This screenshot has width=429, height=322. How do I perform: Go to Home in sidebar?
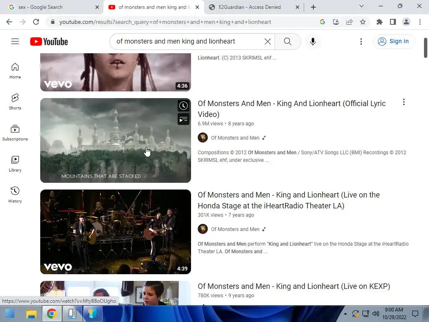pyautogui.click(x=15, y=71)
